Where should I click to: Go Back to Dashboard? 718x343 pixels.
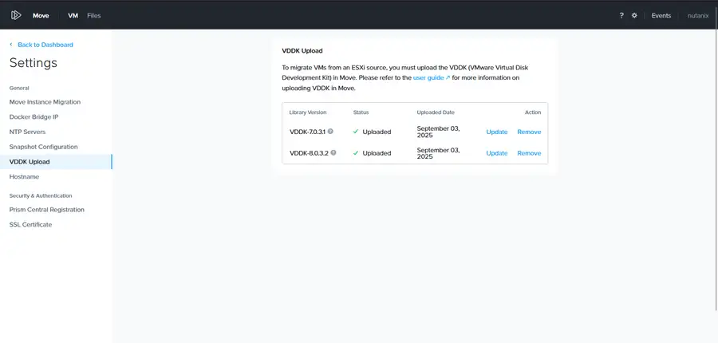point(45,45)
